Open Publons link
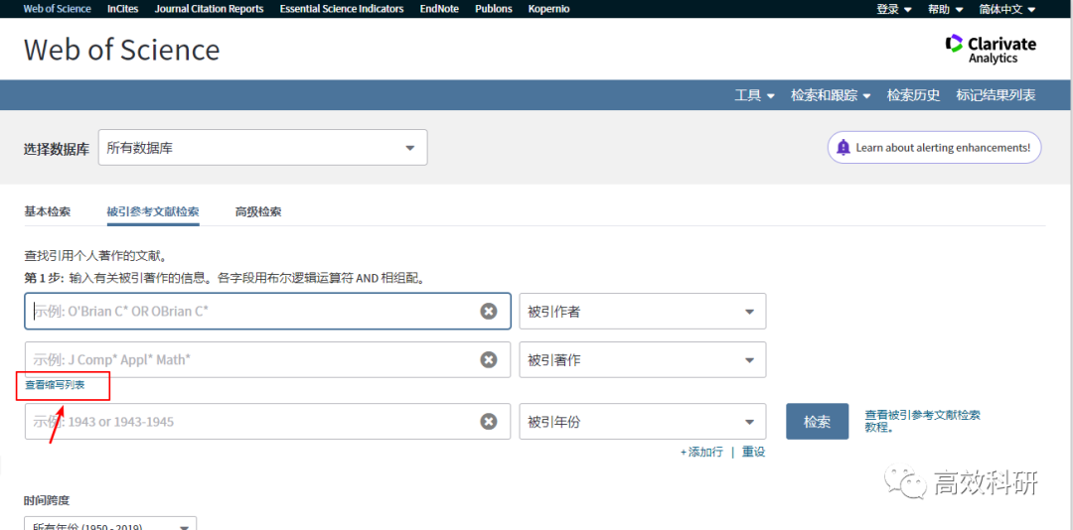1073x530 pixels. [x=494, y=9]
